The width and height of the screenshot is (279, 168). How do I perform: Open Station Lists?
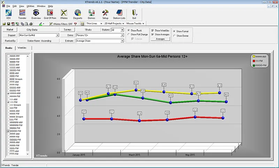(x=120, y=14)
